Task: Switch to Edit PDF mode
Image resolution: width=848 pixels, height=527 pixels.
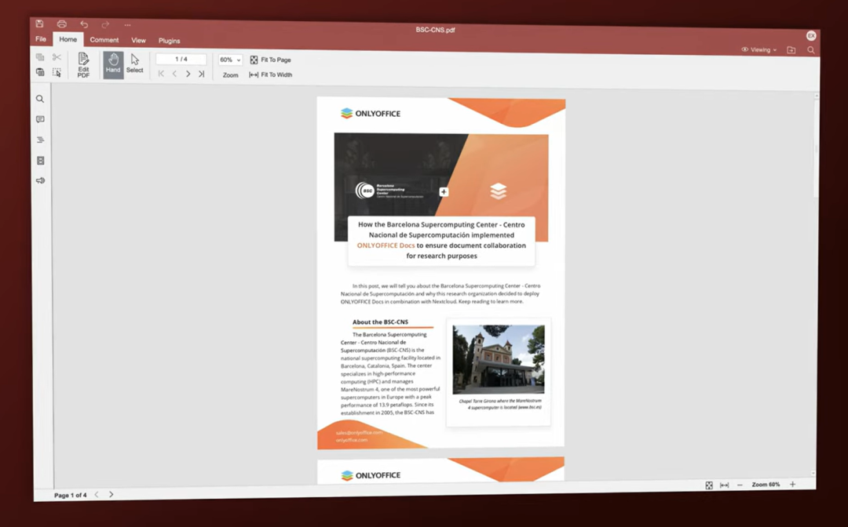Action: click(x=83, y=65)
